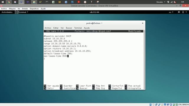Open the GNOME clock showing sáb 01:44
This screenshot has height=106, width=189.
[94, 12]
